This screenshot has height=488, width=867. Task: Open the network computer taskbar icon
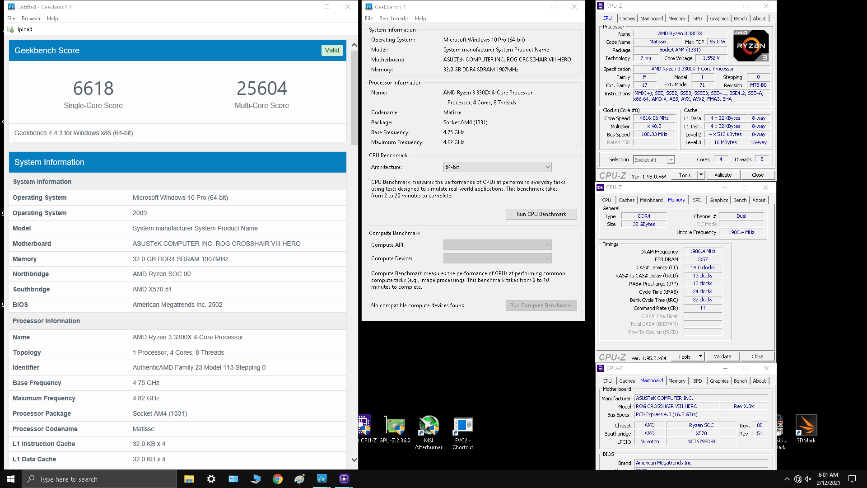(x=256, y=479)
